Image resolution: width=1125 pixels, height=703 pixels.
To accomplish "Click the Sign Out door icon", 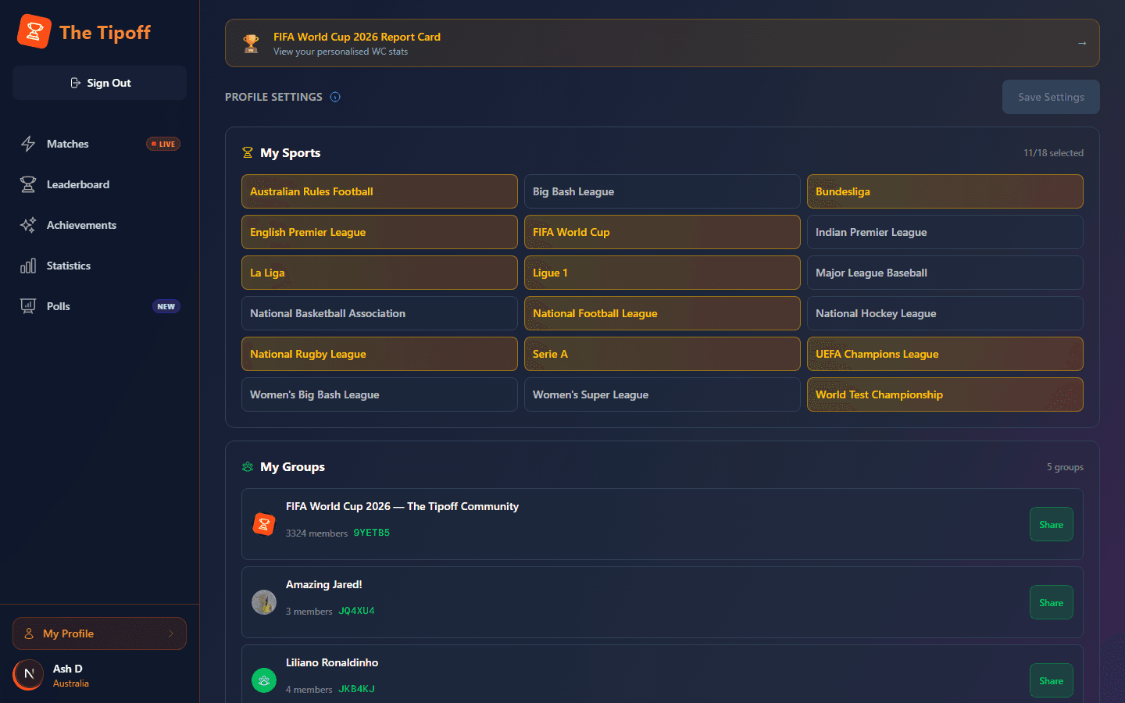I will 76,83.
